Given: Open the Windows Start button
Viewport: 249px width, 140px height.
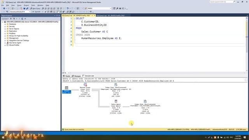Looking at the screenshot, I should [x=3, y=137].
